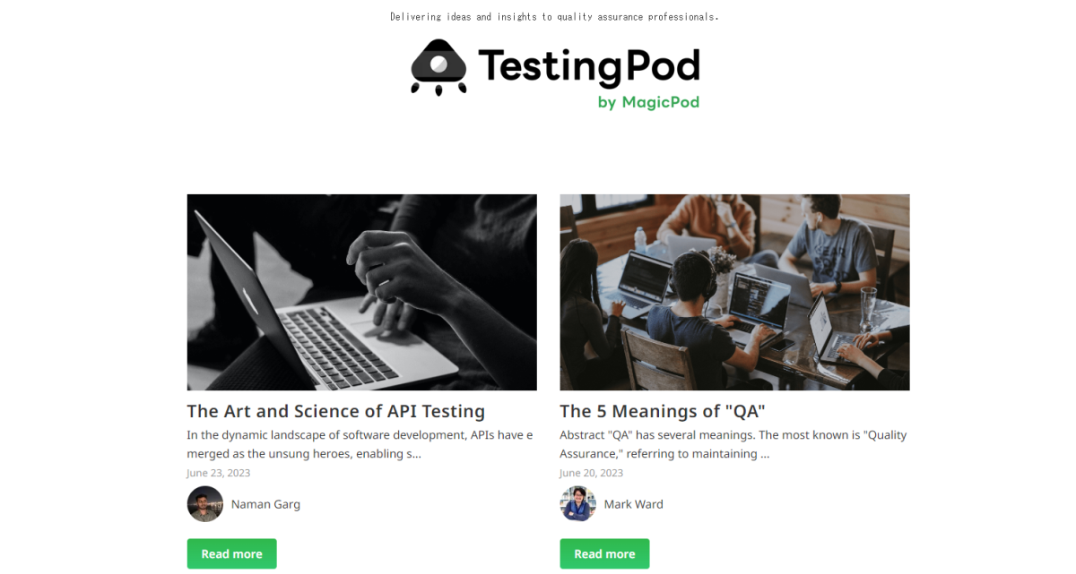Click the TestingPod rocket pod logo icon
This screenshot has width=1076, height=574.
(x=438, y=67)
